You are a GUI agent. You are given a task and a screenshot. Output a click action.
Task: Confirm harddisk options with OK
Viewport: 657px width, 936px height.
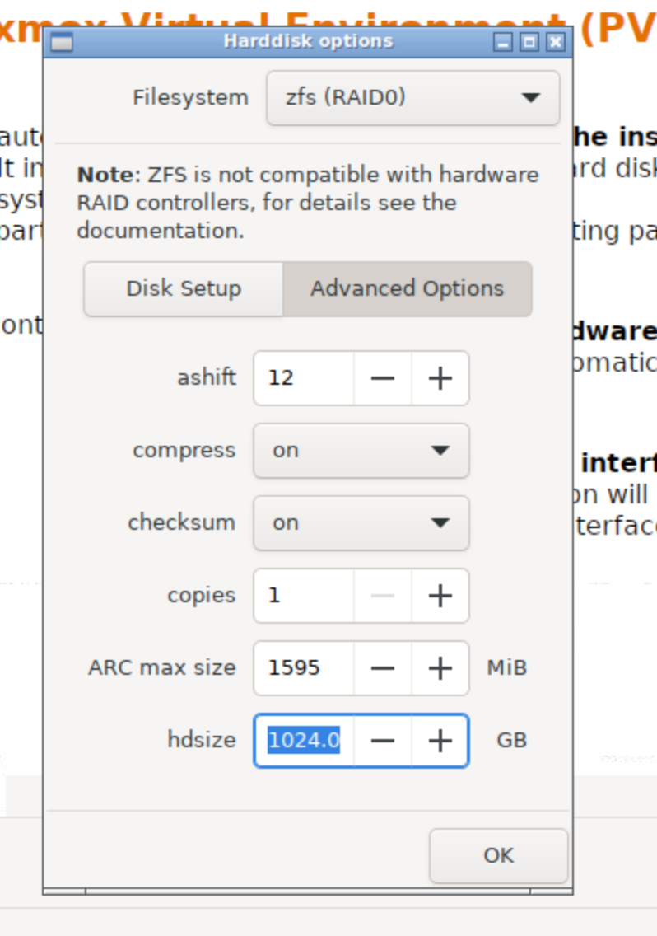point(498,855)
